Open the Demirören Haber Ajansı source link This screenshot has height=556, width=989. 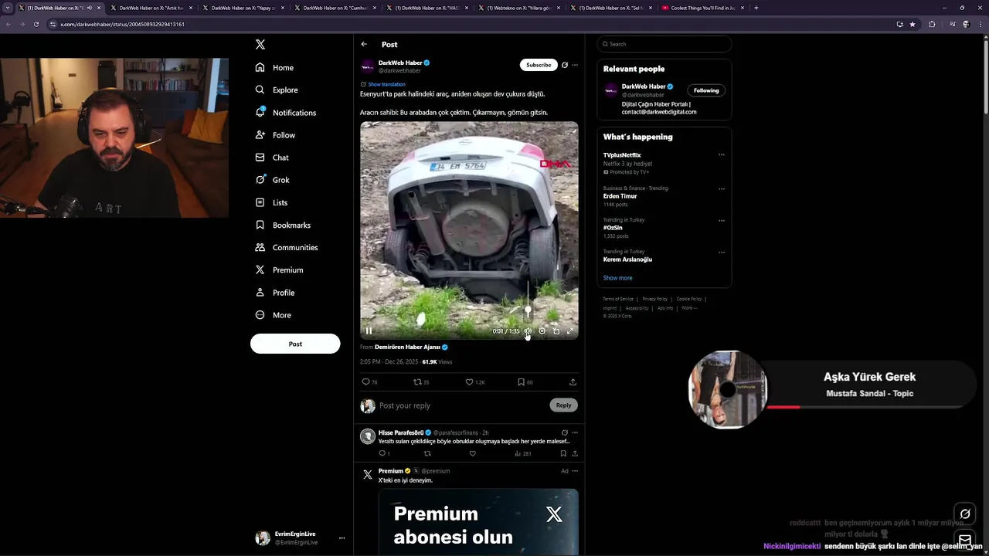(x=407, y=347)
